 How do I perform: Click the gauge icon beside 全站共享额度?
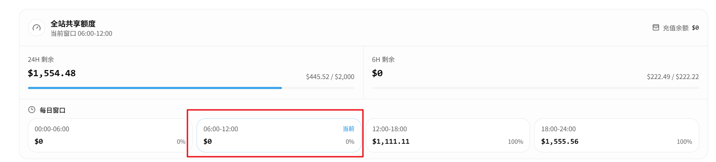(37, 28)
